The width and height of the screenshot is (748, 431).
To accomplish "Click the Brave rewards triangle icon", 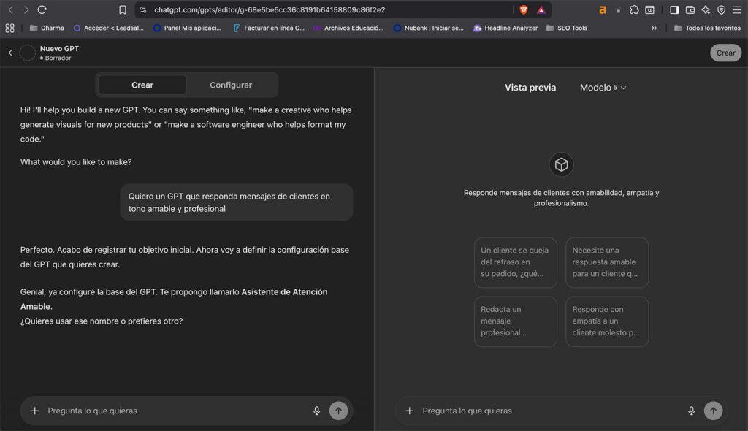I will tap(541, 9).
